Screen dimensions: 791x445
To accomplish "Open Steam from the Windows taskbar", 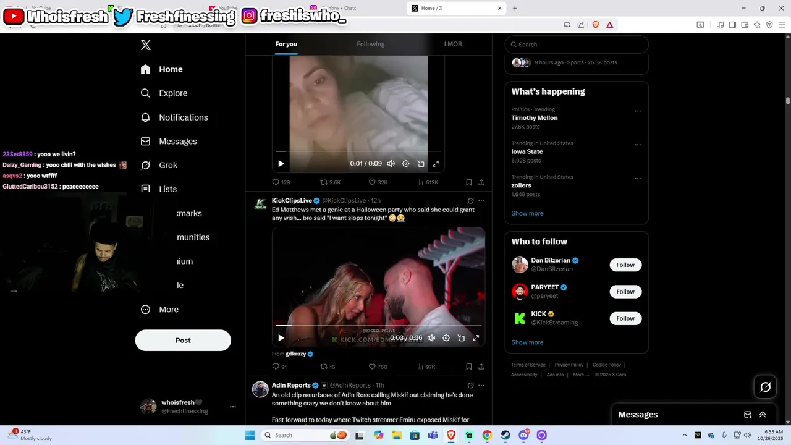I will [x=505, y=435].
